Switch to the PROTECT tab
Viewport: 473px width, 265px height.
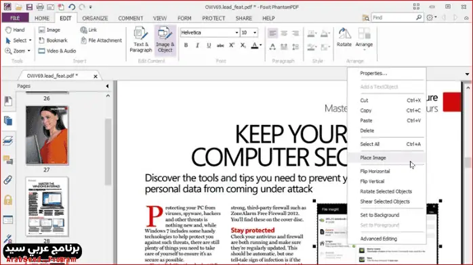(213, 18)
